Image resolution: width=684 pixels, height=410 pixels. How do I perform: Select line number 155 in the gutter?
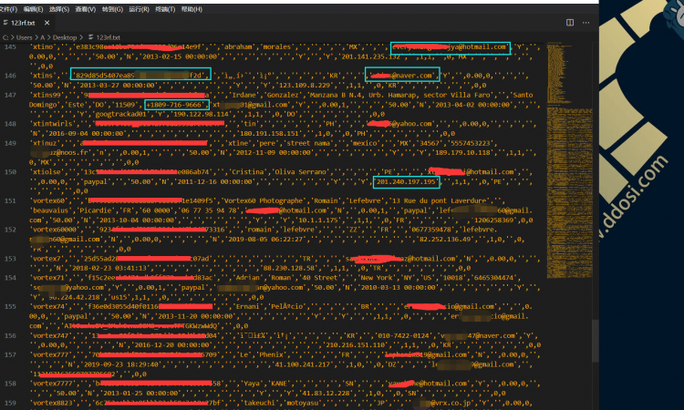point(10,306)
